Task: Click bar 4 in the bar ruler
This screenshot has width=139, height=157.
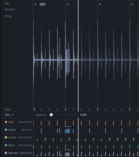Action: pyautogui.click(x=100, y=4)
